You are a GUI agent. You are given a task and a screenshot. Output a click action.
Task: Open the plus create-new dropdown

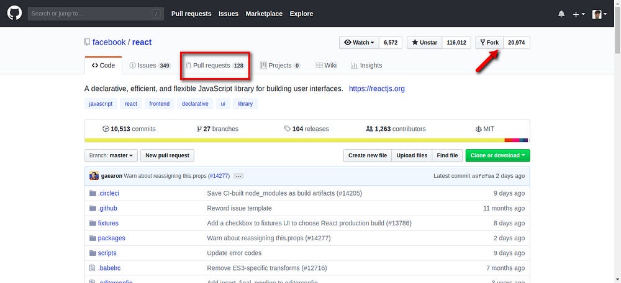coord(579,14)
